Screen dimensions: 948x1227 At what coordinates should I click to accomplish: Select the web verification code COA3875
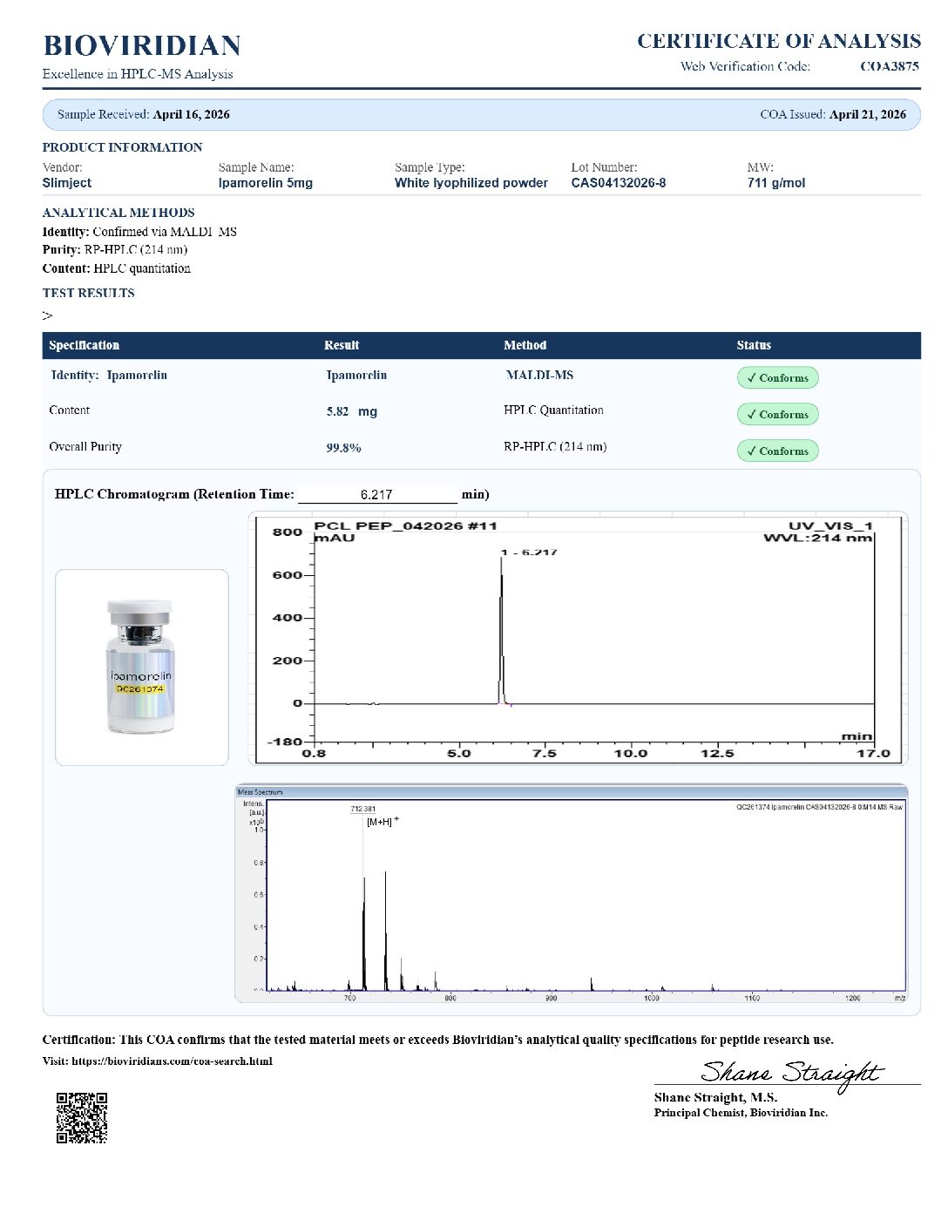889,66
